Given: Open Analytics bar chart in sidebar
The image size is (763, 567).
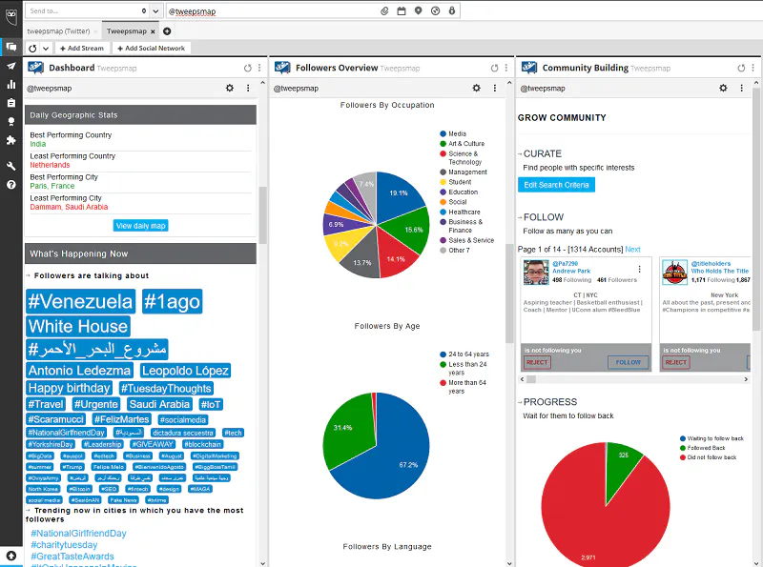Looking at the screenshot, I should coord(11,84).
